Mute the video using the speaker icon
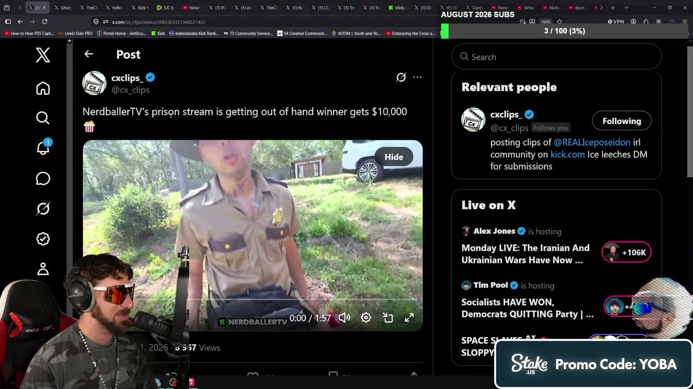The width and height of the screenshot is (693, 389). [x=344, y=318]
